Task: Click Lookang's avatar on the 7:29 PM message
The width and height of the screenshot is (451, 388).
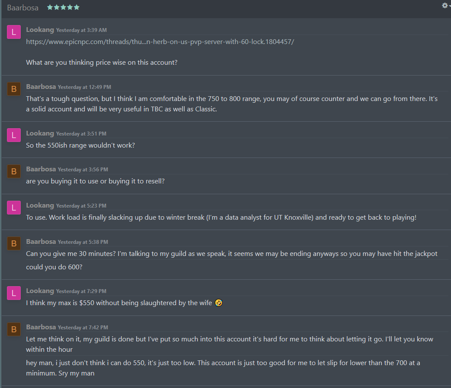Action: pos(14,293)
